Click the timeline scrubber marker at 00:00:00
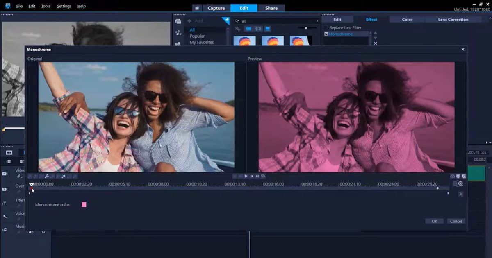The width and height of the screenshot is (492, 258). click(x=32, y=184)
